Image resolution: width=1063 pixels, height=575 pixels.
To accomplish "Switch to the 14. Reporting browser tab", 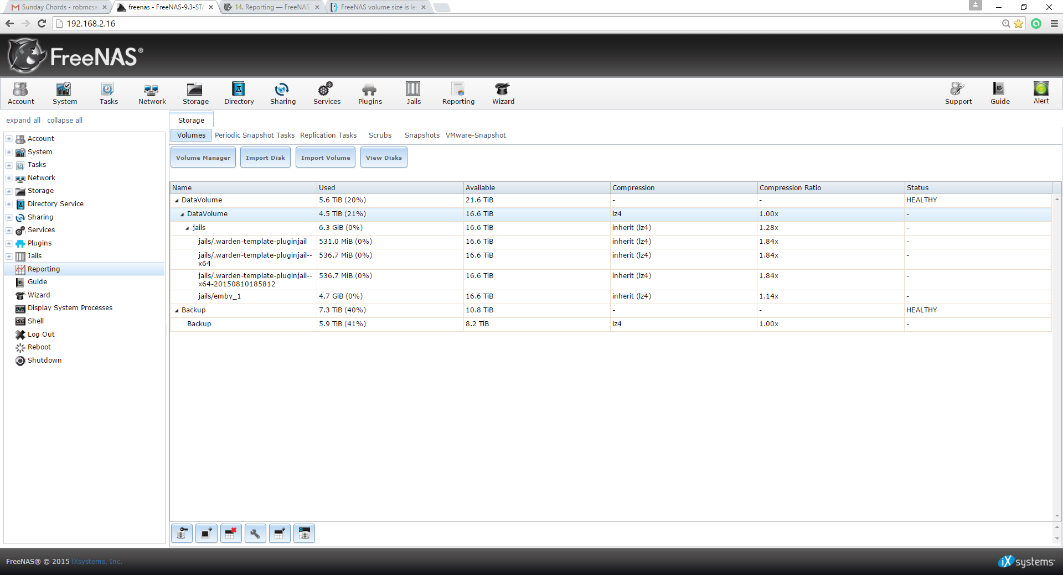I will 271,7.
